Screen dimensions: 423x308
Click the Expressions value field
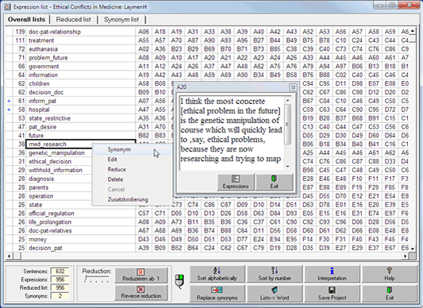60,279
